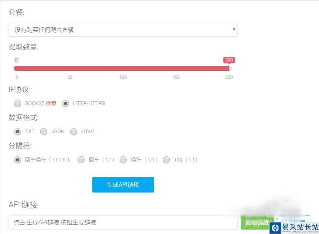
Task: Select the HTTP/HTTPS protocol option
Action: pos(65,103)
